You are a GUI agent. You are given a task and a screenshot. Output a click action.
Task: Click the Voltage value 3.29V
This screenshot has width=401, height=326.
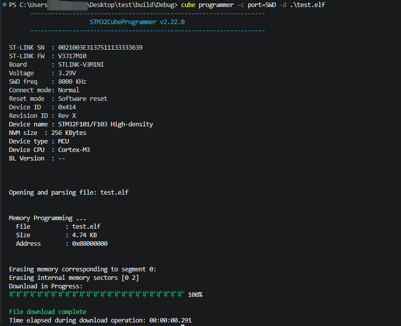(x=67, y=73)
